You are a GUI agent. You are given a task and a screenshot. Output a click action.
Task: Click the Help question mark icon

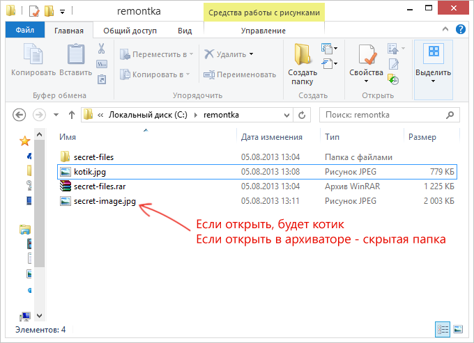461,29
